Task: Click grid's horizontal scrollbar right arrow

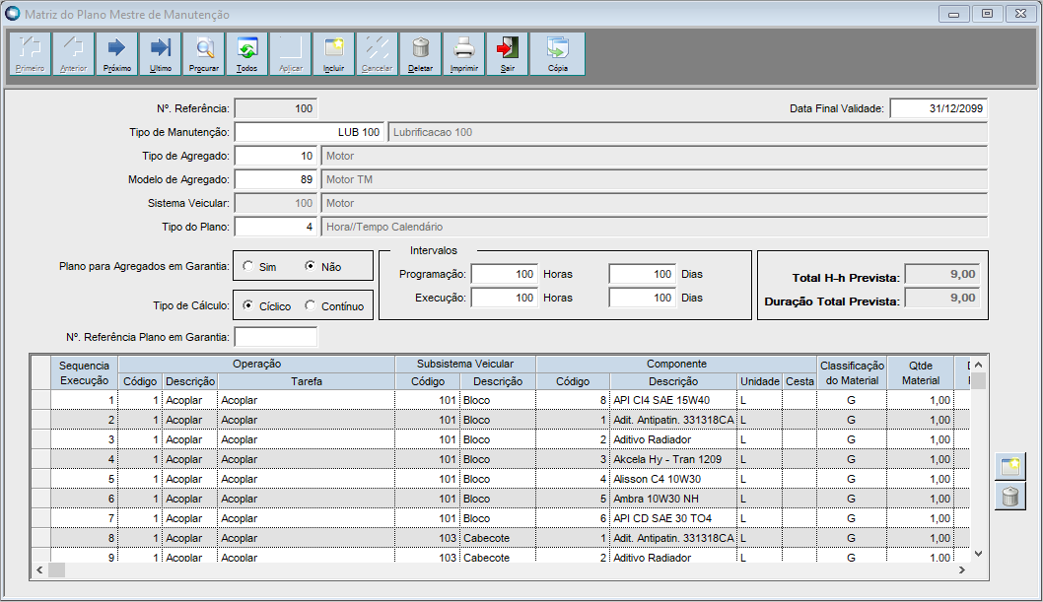Action: (961, 570)
